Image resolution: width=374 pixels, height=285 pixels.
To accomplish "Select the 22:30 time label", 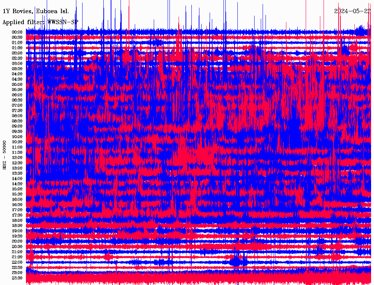I will [x=17, y=267].
